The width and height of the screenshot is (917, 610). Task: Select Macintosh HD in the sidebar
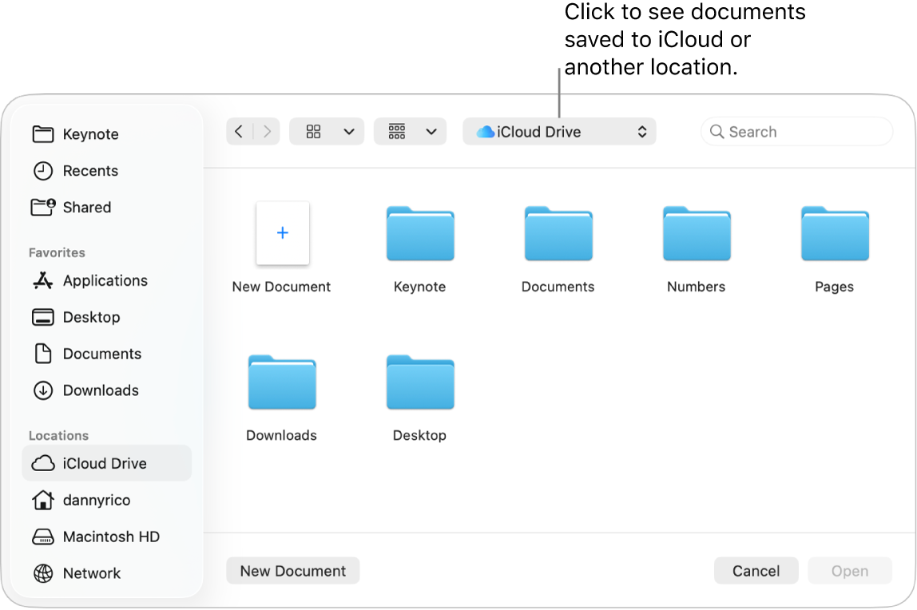(x=111, y=537)
